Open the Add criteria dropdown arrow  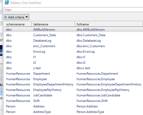click(x=27, y=17)
